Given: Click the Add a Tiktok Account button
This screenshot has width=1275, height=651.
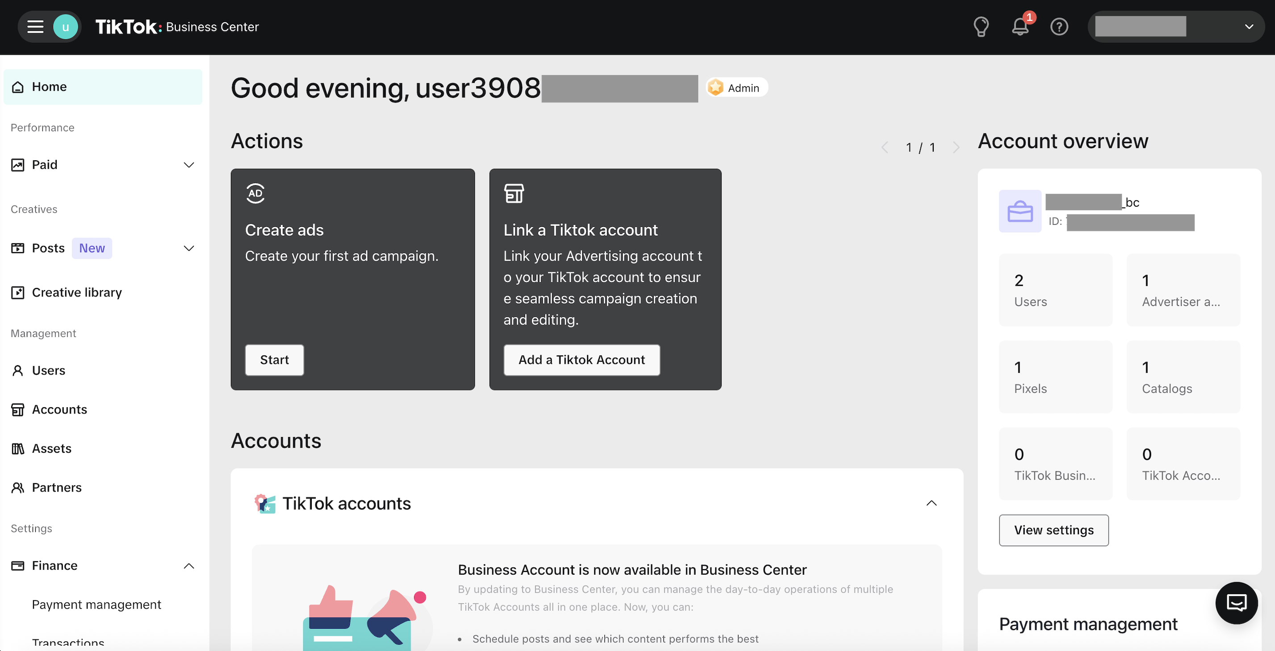Looking at the screenshot, I should [581, 359].
